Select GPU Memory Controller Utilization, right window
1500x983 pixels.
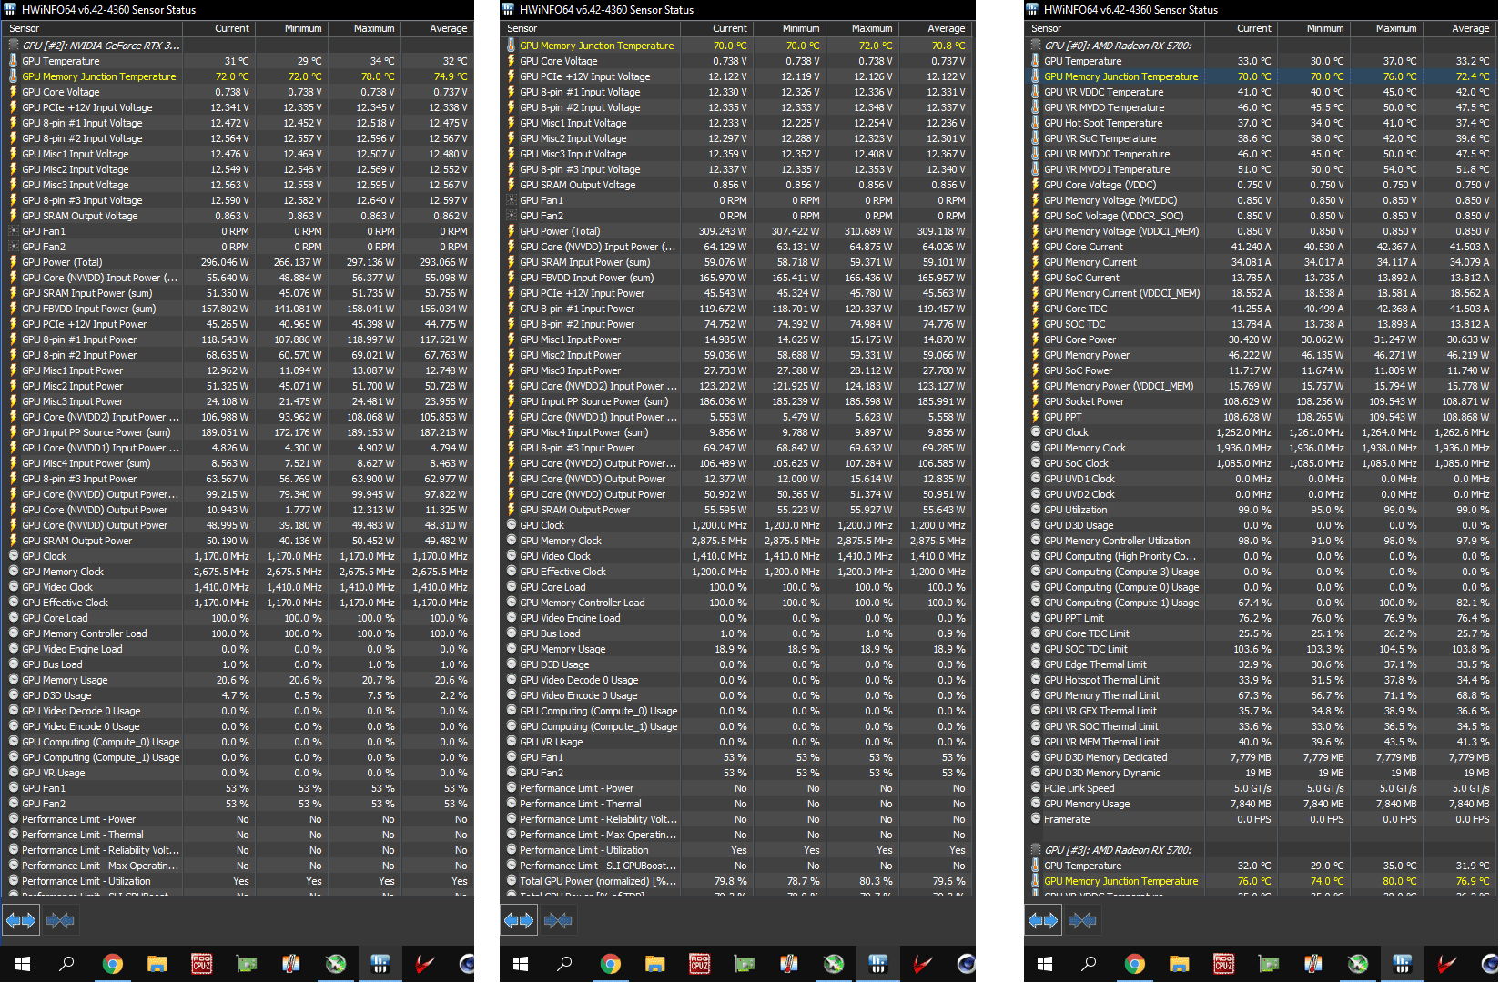pyautogui.click(x=1260, y=541)
